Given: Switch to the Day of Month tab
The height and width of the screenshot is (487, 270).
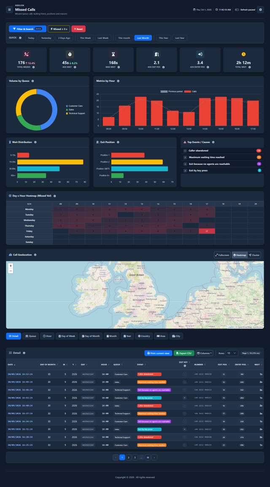Looking at the screenshot, I should point(91,336).
